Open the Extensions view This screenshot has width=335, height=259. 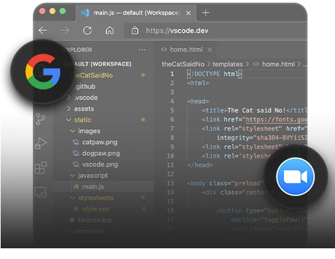pos(41,167)
